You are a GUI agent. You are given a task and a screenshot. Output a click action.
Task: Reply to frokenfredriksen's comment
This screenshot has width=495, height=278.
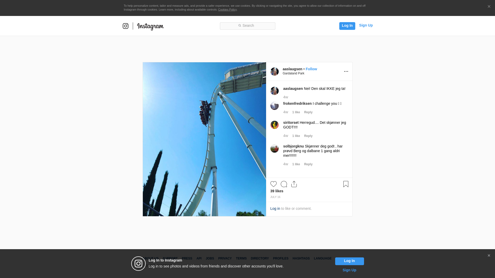pyautogui.click(x=308, y=112)
